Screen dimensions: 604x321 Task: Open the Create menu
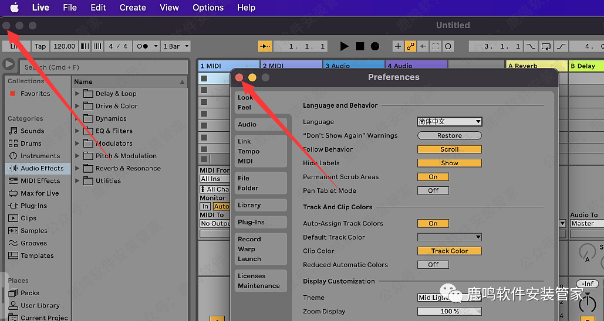[x=133, y=8]
